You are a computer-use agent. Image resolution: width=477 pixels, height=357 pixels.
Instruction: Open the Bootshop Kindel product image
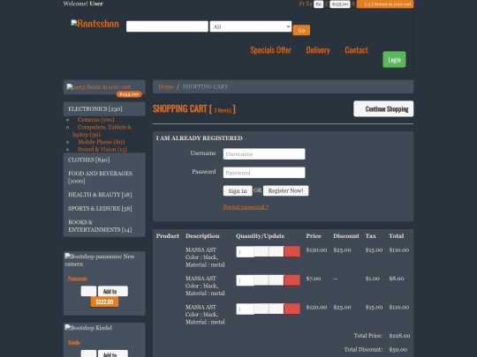pos(88,328)
